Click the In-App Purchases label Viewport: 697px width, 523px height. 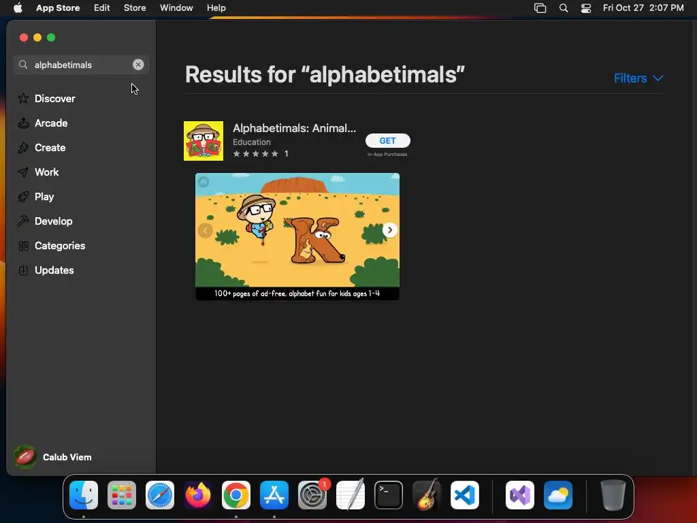pos(387,155)
